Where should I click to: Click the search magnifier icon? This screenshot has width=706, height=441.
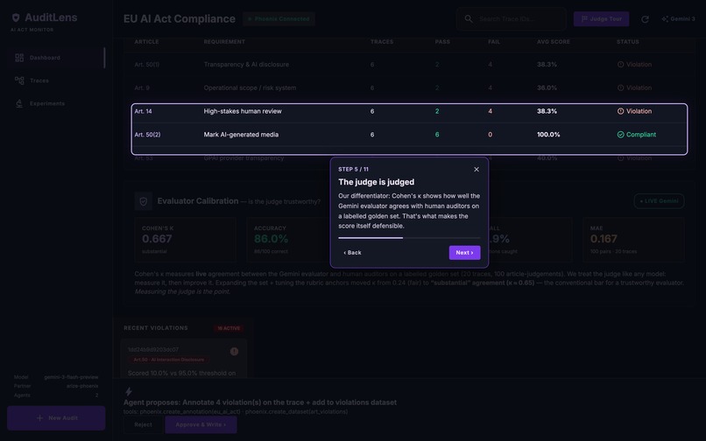[x=469, y=19]
